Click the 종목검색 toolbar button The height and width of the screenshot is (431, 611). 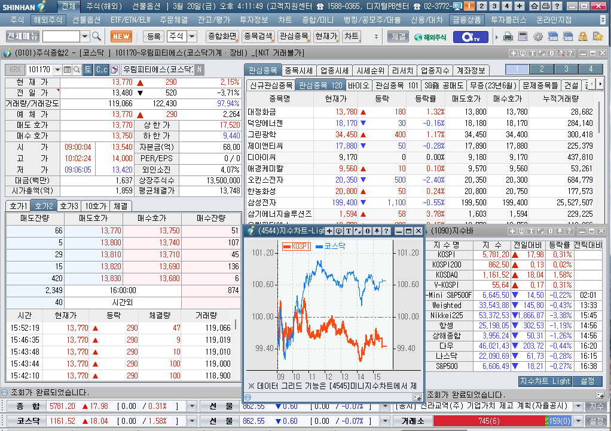tap(258, 36)
